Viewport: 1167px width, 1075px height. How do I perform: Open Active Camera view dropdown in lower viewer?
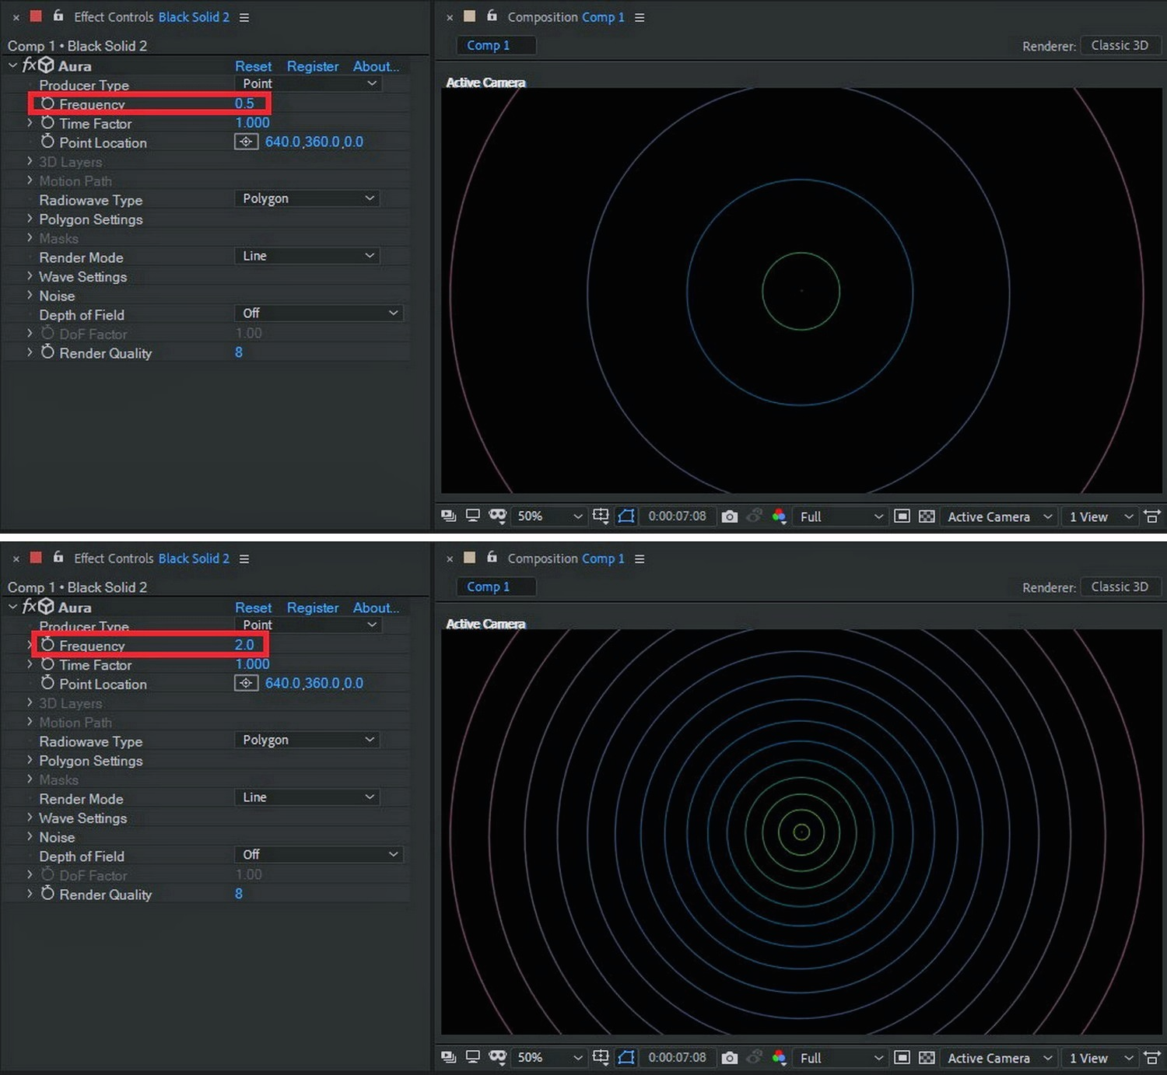point(999,1058)
